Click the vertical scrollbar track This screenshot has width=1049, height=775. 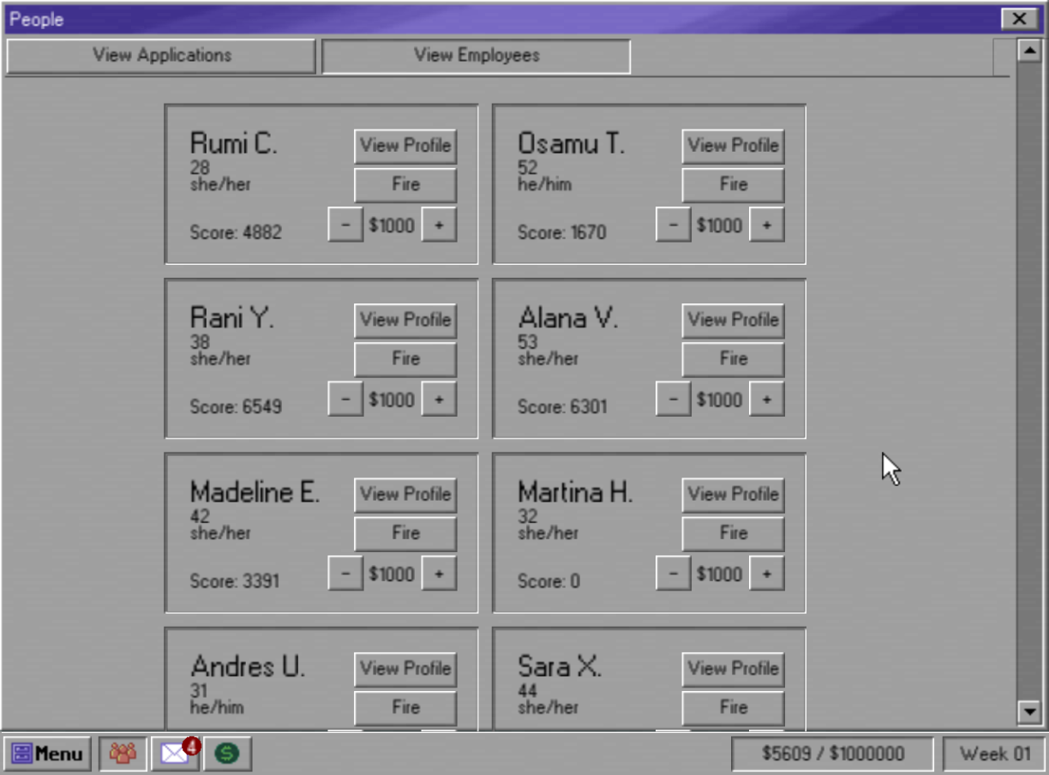(1028, 381)
